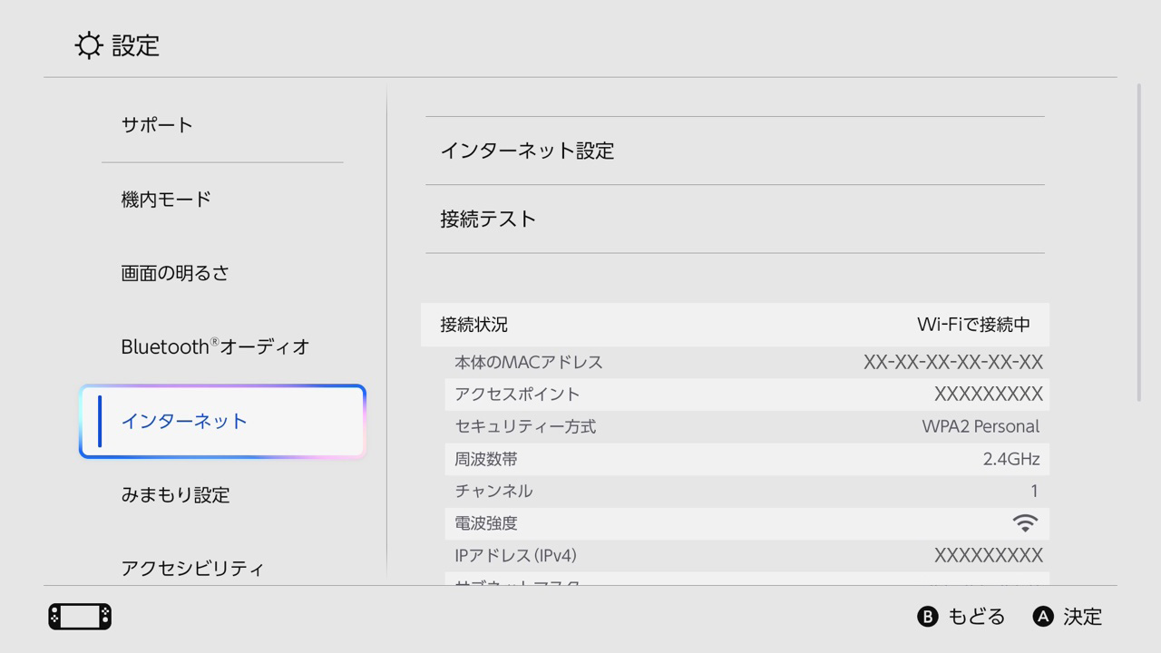Click the 電波強度 label
The width and height of the screenshot is (1161, 653).
point(486,523)
